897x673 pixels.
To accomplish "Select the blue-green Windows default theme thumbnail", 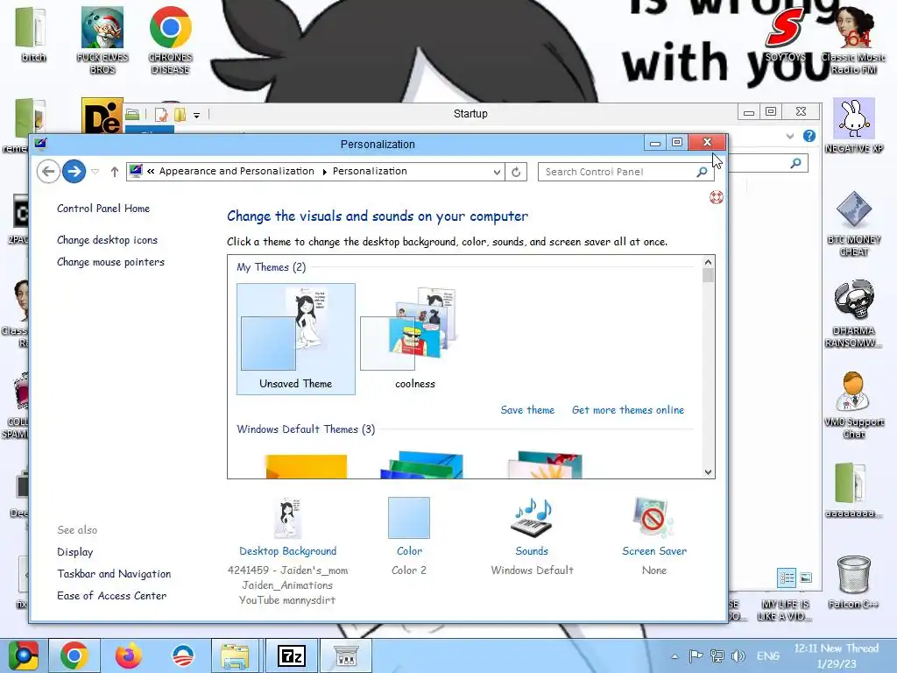I will pyautogui.click(x=422, y=464).
